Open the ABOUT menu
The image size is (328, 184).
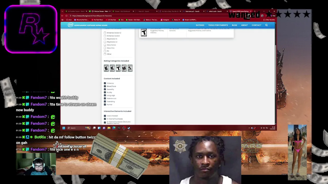pos(244,25)
